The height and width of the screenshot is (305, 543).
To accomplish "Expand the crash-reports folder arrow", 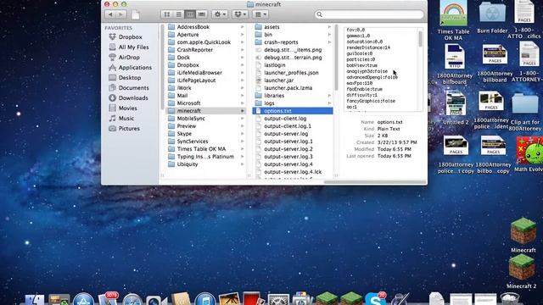I will 329,42.
